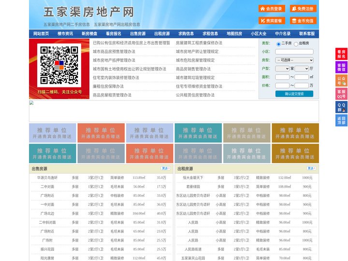Open the 振兴花园 sale listing
The width and height of the screenshot is (348, 261).
(47, 249)
